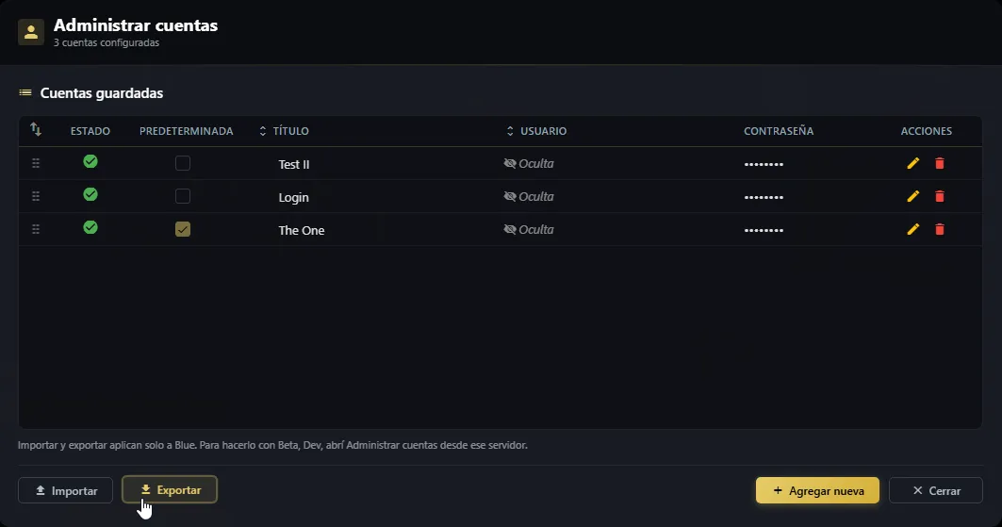Image resolution: width=1002 pixels, height=527 pixels.
Task: Click the 3 cuentas configuradas subtitle
Action: (x=107, y=42)
